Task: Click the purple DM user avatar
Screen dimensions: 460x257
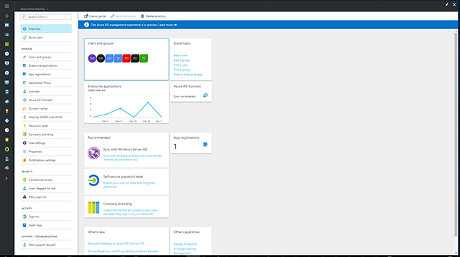Action: click(x=92, y=58)
